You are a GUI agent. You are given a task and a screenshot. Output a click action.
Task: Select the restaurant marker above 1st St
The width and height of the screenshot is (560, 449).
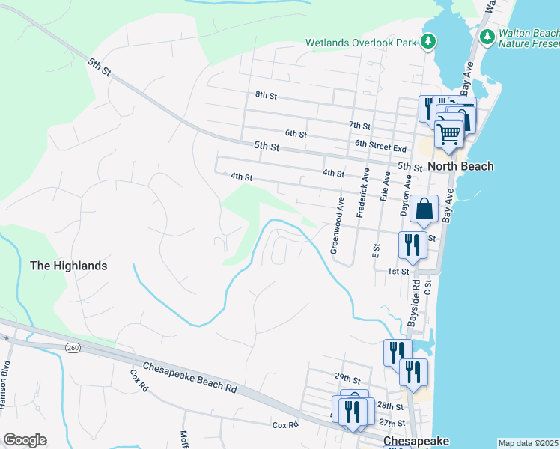tap(412, 244)
